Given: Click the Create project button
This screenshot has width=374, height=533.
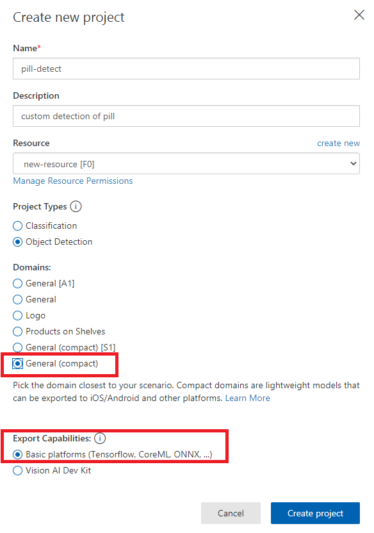Looking at the screenshot, I should tap(315, 513).
